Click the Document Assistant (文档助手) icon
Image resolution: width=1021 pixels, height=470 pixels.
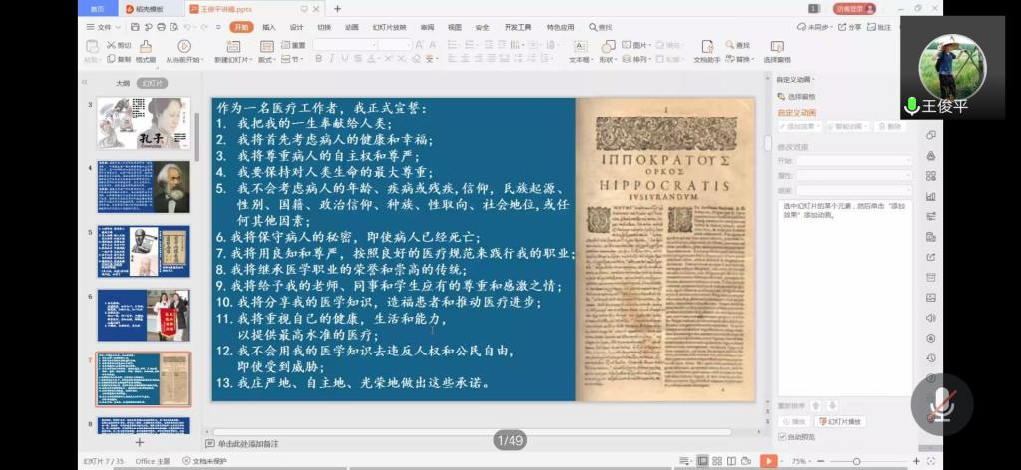(x=707, y=46)
